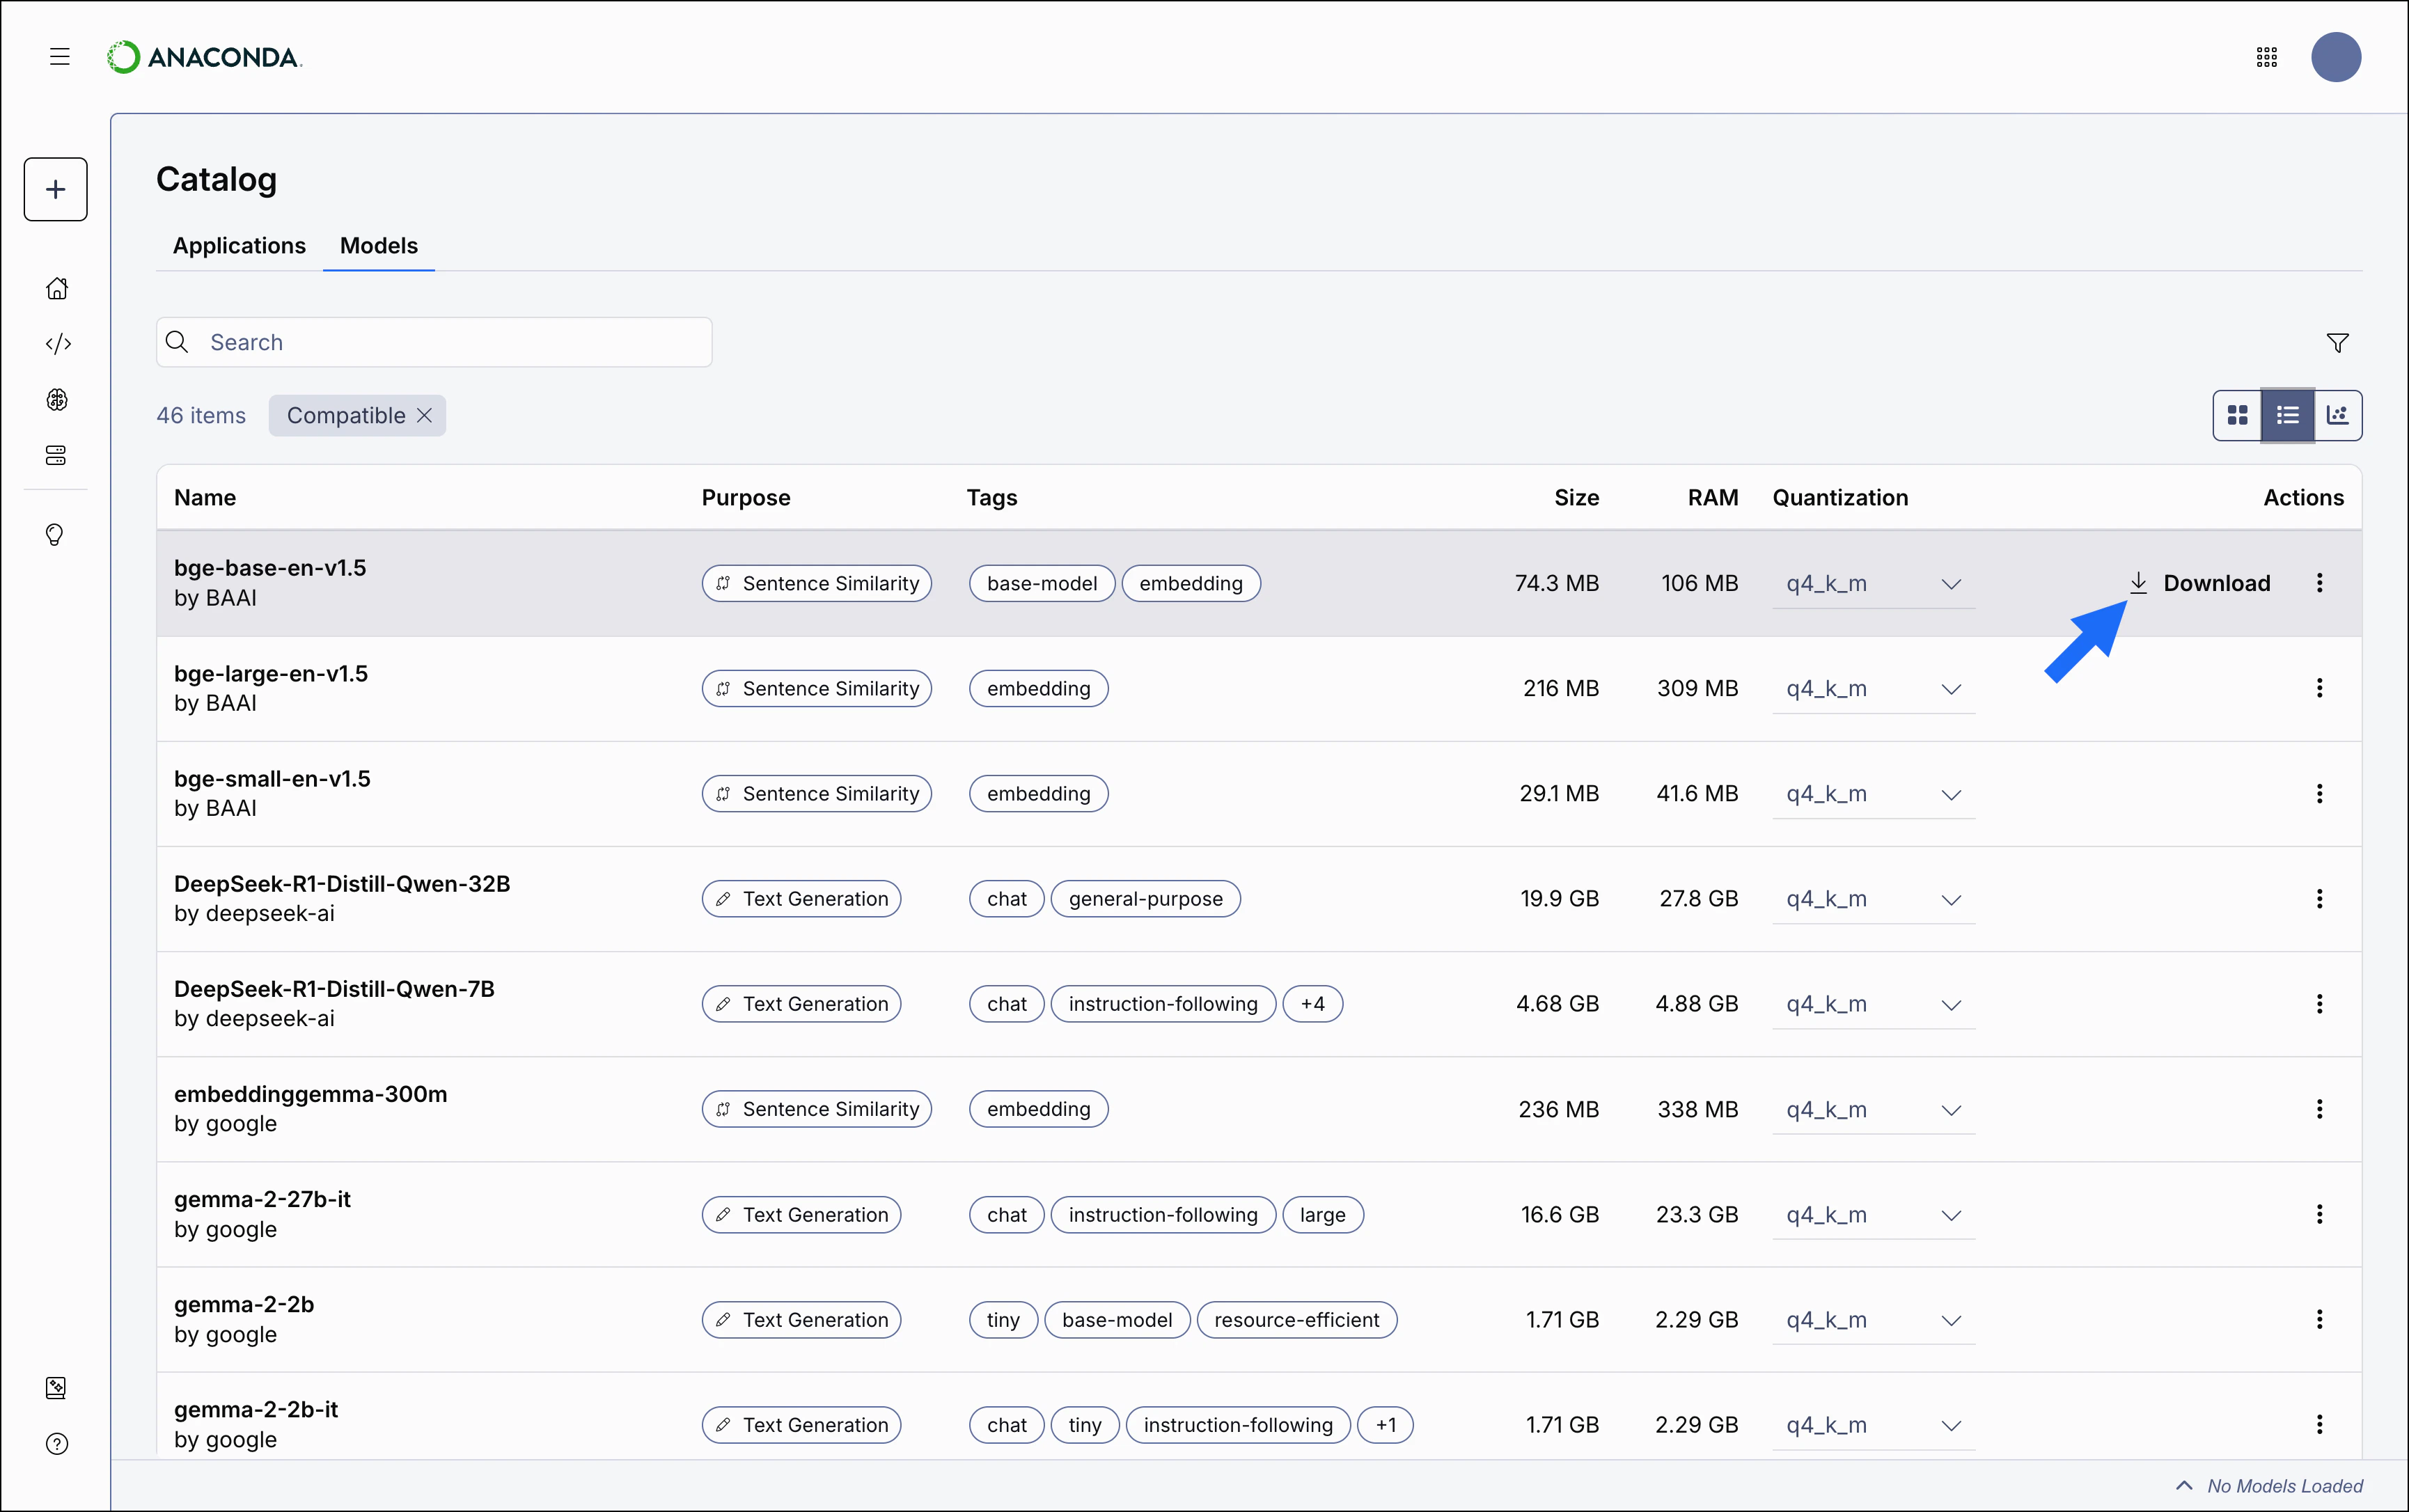Open the lightbulb ideas sidebar icon
Screen dimensions: 2409x1512
point(57,534)
